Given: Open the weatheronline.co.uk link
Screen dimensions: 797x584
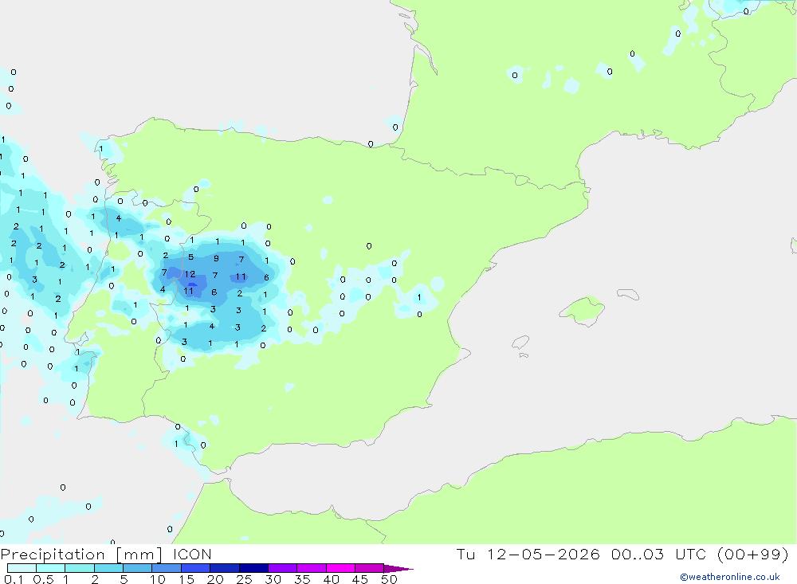Looking at the screenshot, I should [x=730, y=577].
